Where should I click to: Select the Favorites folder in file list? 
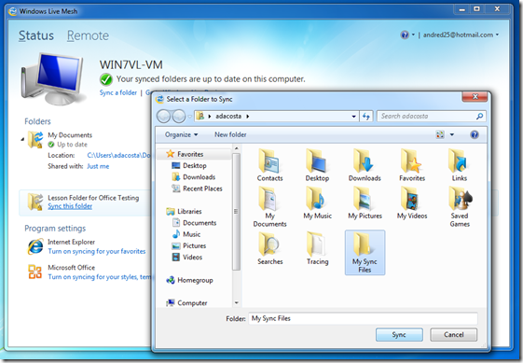pos(412,165)
